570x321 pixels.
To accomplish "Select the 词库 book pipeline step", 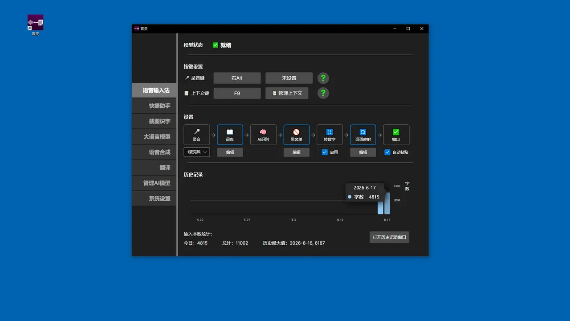I will 230,135.
